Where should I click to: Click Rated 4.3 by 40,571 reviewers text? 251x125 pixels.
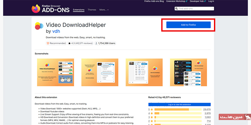point(164,97)
